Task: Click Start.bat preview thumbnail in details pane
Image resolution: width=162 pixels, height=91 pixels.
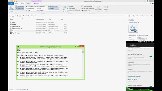Action: (133, 29)
